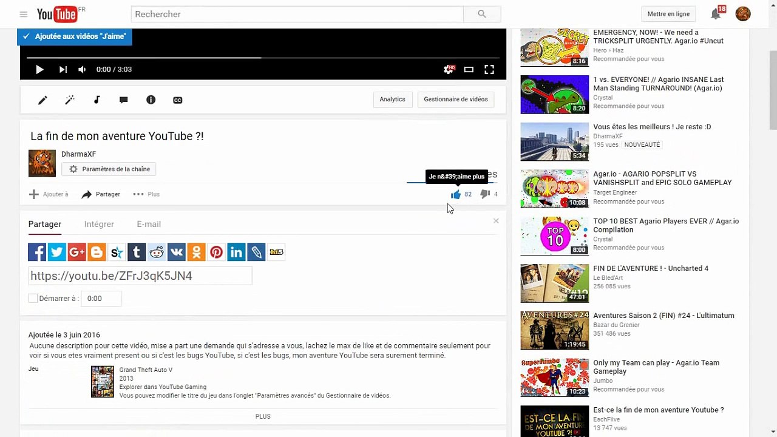The width and height of the screenshot is (777, 437).
Task: Mute the video volume
Action: click(82, 69)
